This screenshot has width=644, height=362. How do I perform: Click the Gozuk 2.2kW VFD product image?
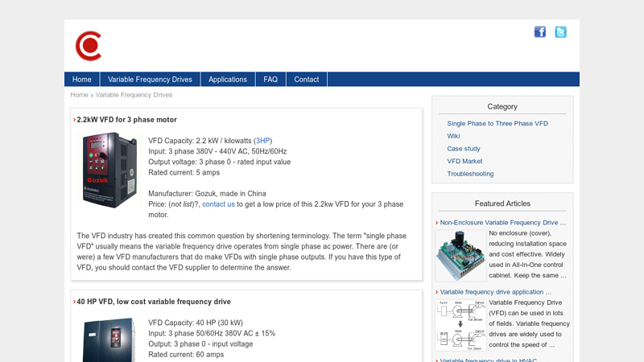109,170
